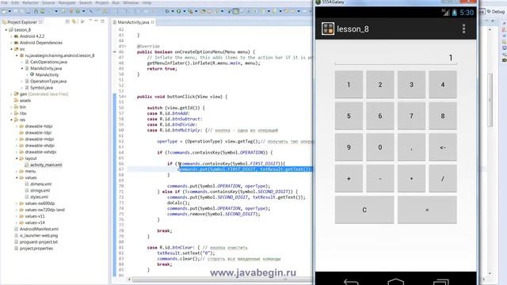Tap the multiply operation key
The image size is (507, 285).
pos(411,179)
